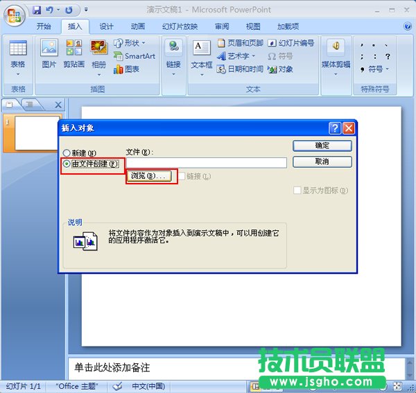Click the 取消 cancel button
Image resolution: width=416 pixels, height=393 pixels.
tap(322, 161)
